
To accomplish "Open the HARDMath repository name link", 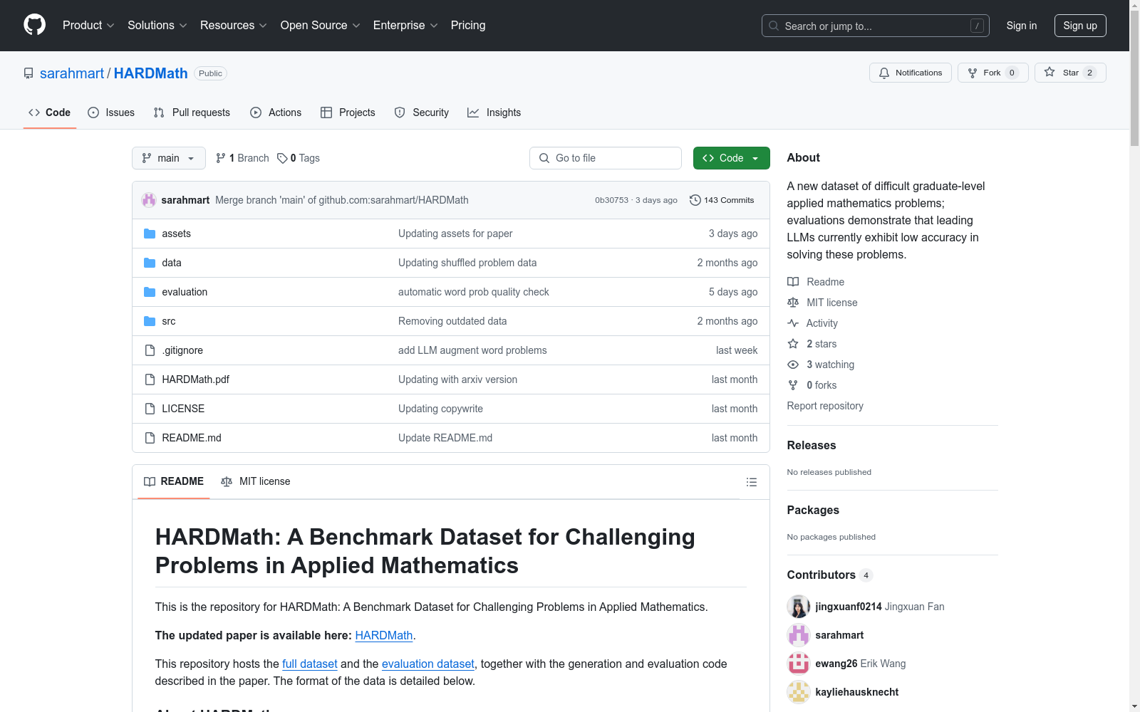I will (151, 73).
